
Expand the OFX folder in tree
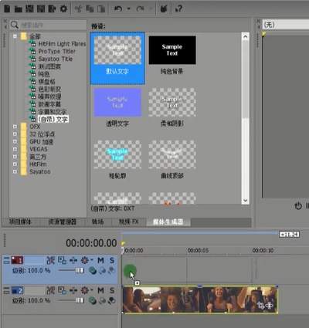(x=15, y=127)
